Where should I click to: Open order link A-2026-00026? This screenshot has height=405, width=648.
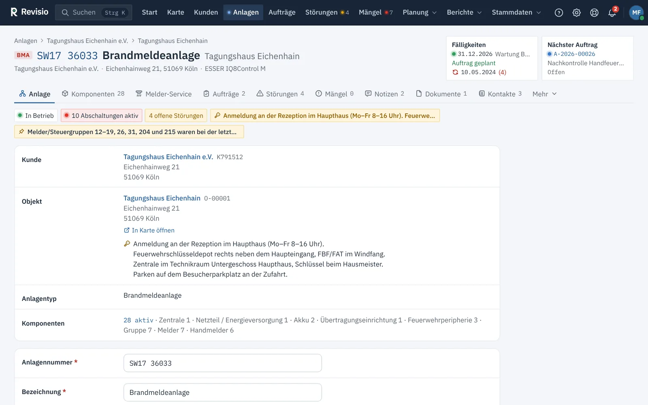pos(574,54)
